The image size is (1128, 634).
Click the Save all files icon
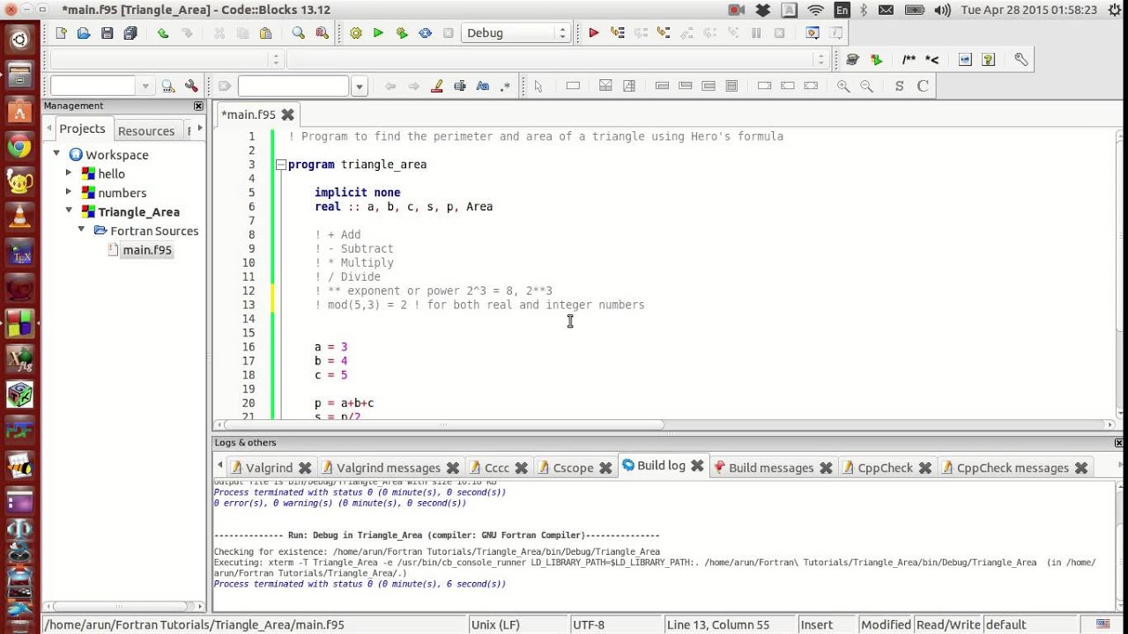point(130,33)
